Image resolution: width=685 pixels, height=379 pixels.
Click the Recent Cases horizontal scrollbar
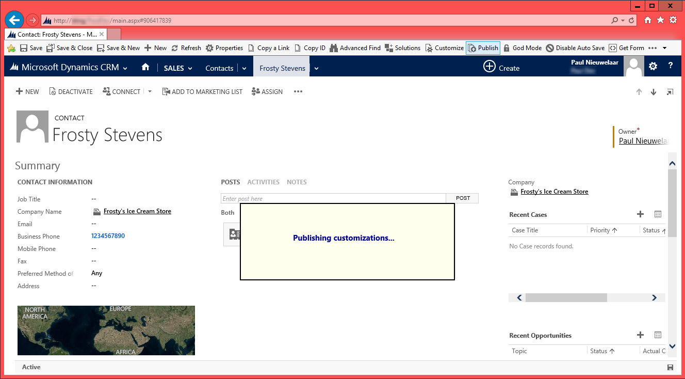[566, 297]
